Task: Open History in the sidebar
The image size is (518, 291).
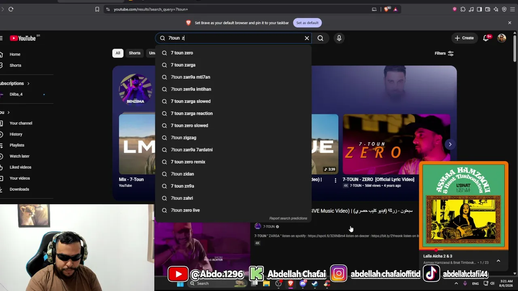Action: click(x=26, y=134)
